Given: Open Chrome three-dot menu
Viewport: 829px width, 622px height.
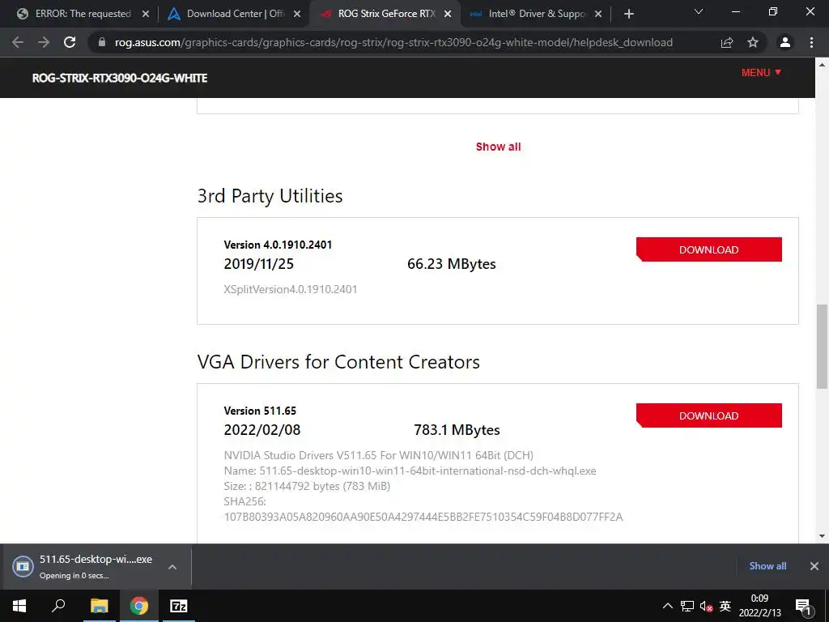Looking at the screenshot, I should pyautogui.click(x=811, y=42).
